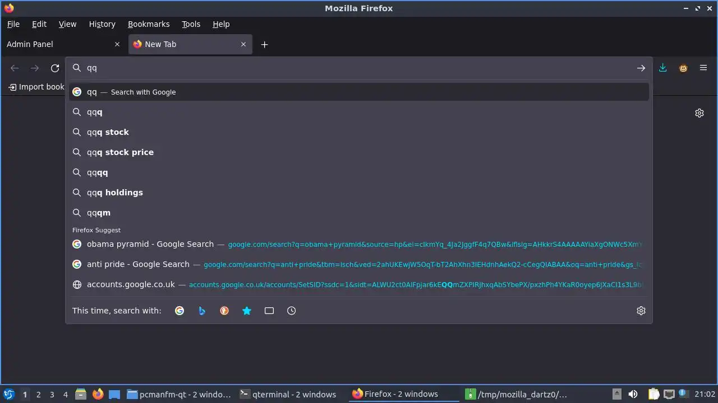718x403 pixels.
Task: Search with Google one-off icon
Action: 179,311
